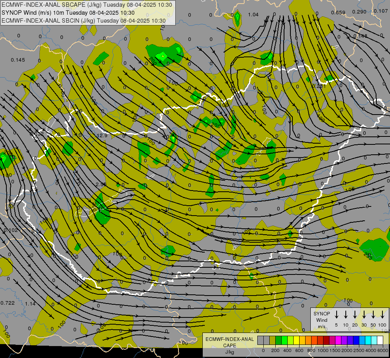Pick the pure yellow CAPE legend swatch
This screenshot has height=358, width=390.
tap(296, 340)
